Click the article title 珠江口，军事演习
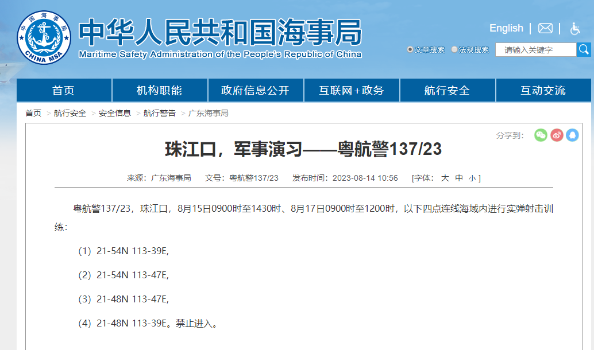 point(303,149)
